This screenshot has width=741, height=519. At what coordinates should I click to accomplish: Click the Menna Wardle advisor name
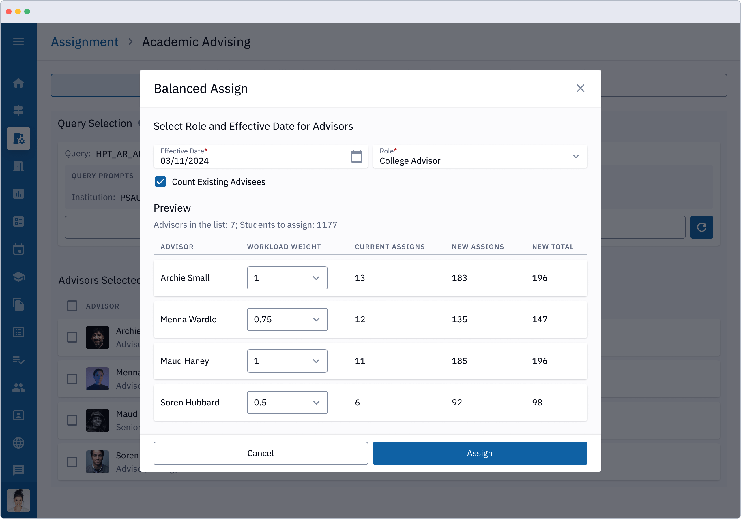[x=188, y=319]
